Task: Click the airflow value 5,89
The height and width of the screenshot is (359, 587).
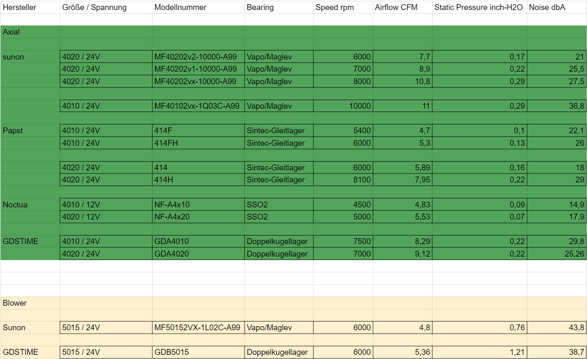Action: 402,167
